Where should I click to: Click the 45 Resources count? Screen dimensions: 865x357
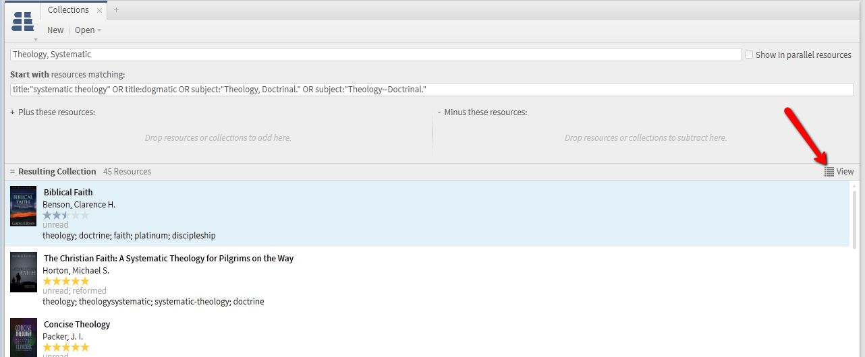point(127,172)
